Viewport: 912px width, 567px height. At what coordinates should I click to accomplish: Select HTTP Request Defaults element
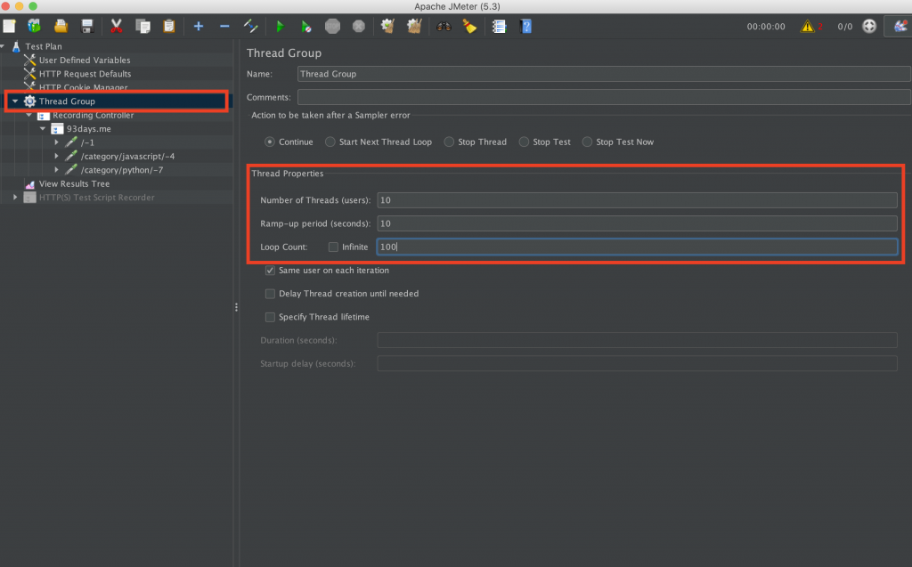coord(85,74)
